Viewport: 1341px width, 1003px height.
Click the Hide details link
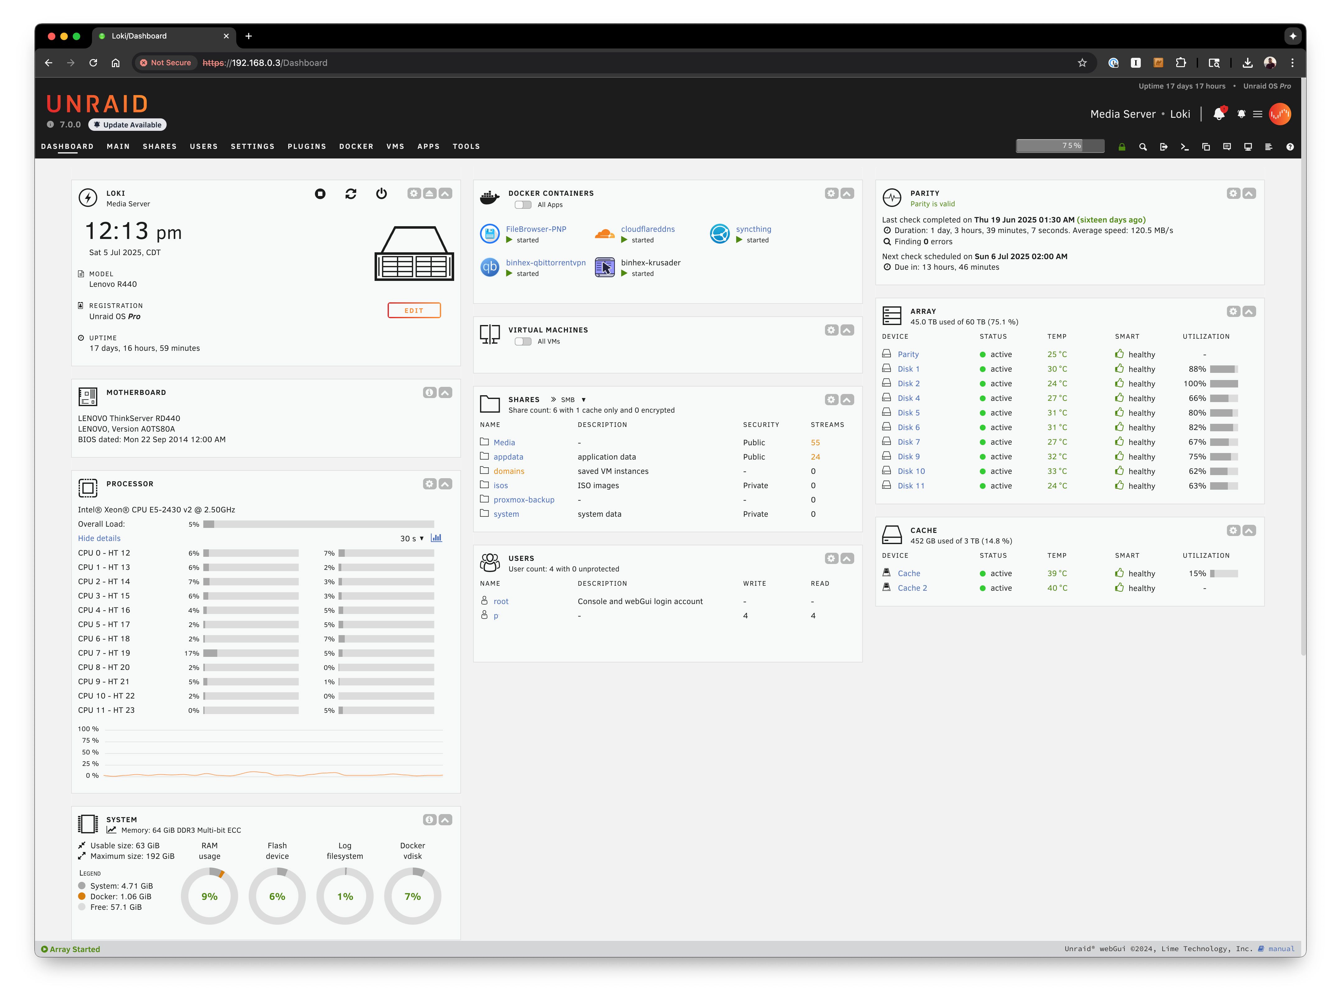point(99,538)
